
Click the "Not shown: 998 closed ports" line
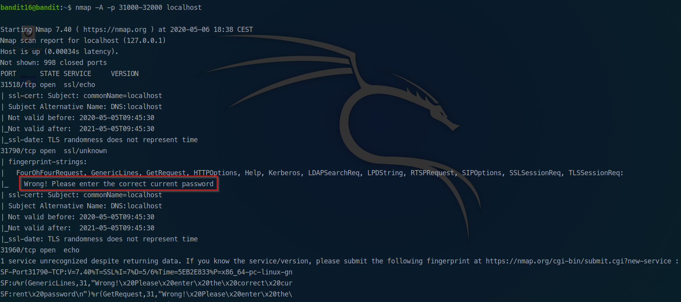(54, 63)
